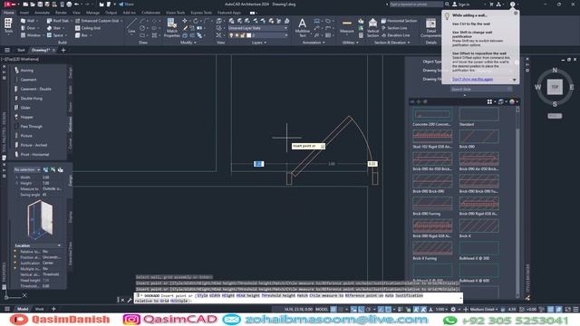This screenshot has height=326, width=580.
Task: Click the customize command line wrench icon
Action: click(130, 300)
